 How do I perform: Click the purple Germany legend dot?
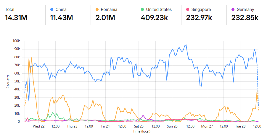(x=233, y=9)
